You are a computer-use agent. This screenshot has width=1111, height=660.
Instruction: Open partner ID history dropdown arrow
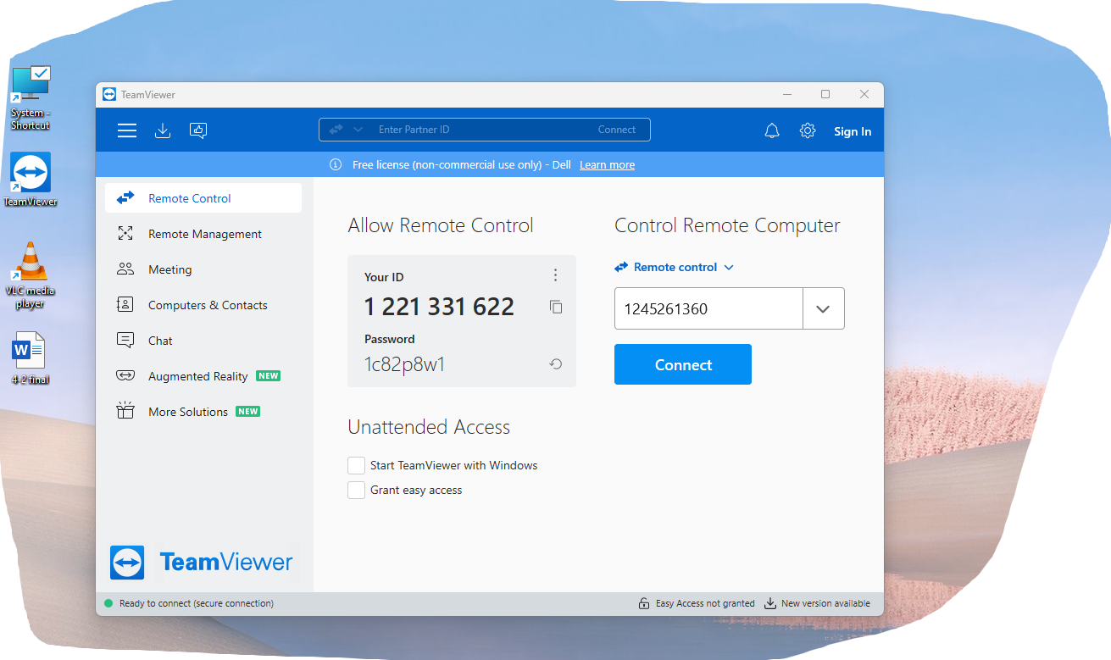click(823, 308)
